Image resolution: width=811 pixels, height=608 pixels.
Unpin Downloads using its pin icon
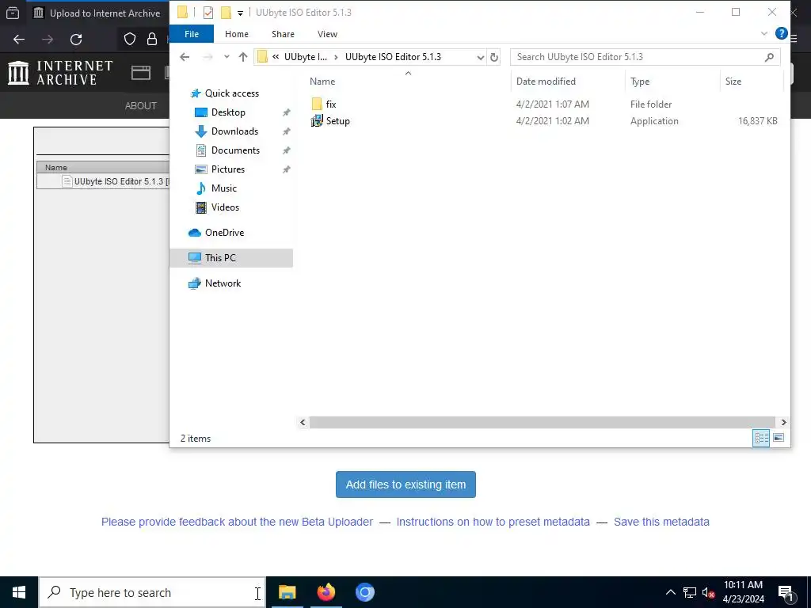click(286, 131)
